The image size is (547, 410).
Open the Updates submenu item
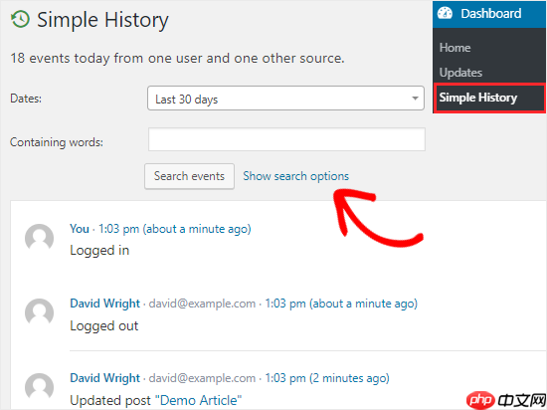460,73
